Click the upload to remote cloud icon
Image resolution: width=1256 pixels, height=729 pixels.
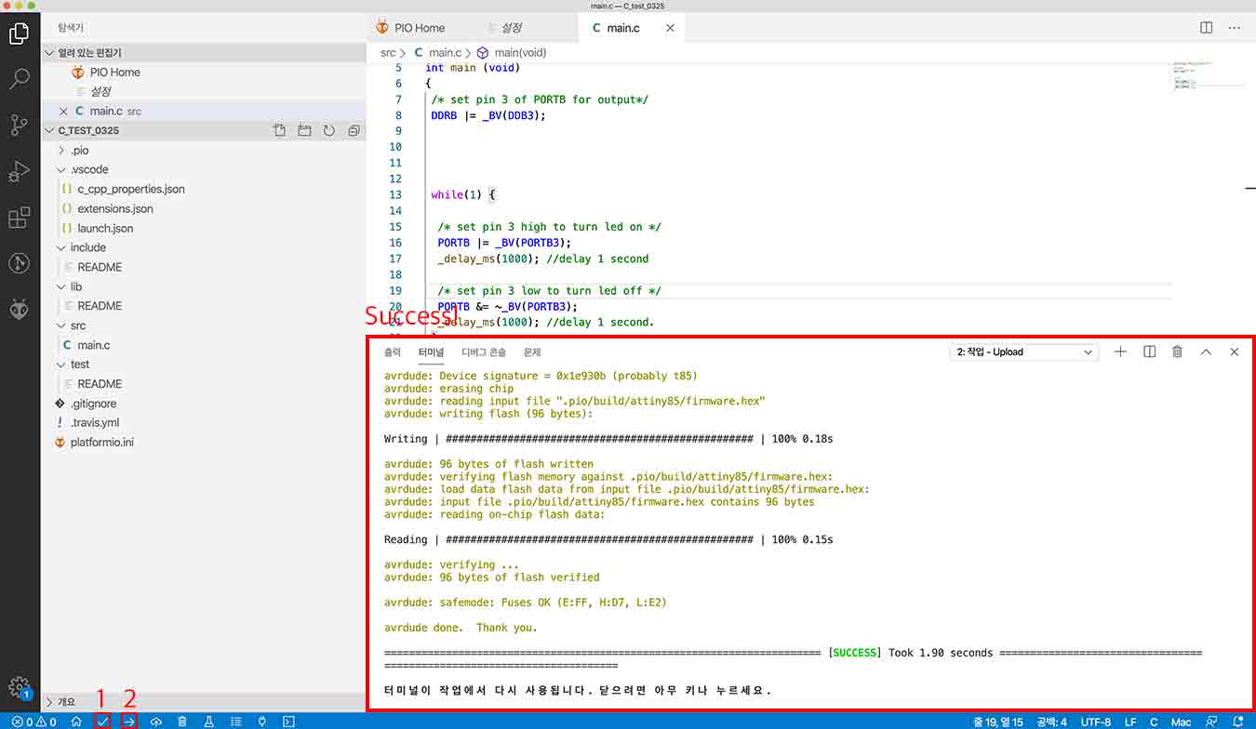(x=155, y=722)
